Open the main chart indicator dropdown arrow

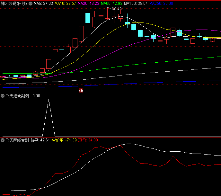point(31,4)
